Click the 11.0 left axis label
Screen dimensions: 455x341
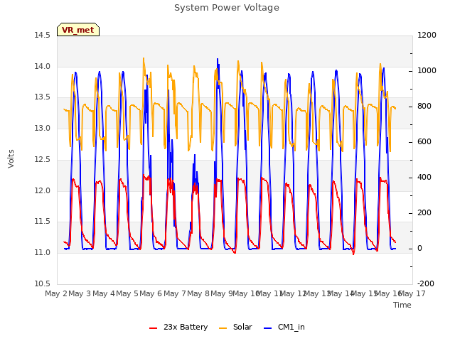click(x=42, y=253)
